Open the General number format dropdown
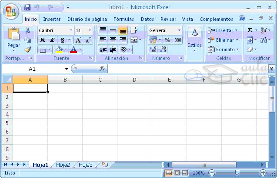The image size is (277, 178). point(179,30)
